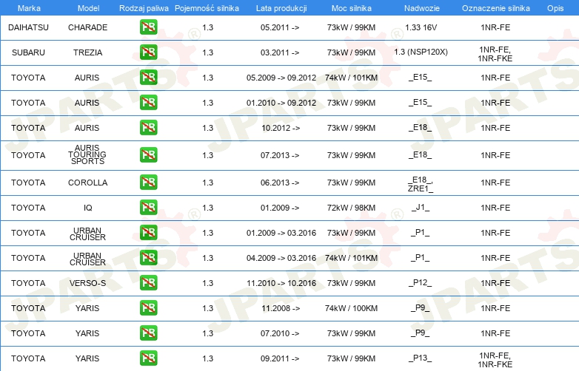Click fuel icon in Auris Touring Sports row
Viewport: 579px width, 371px height.
click(148, 154)
